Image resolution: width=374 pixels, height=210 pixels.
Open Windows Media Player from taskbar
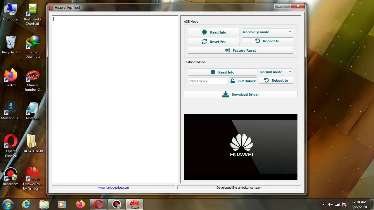click(62, 204)
